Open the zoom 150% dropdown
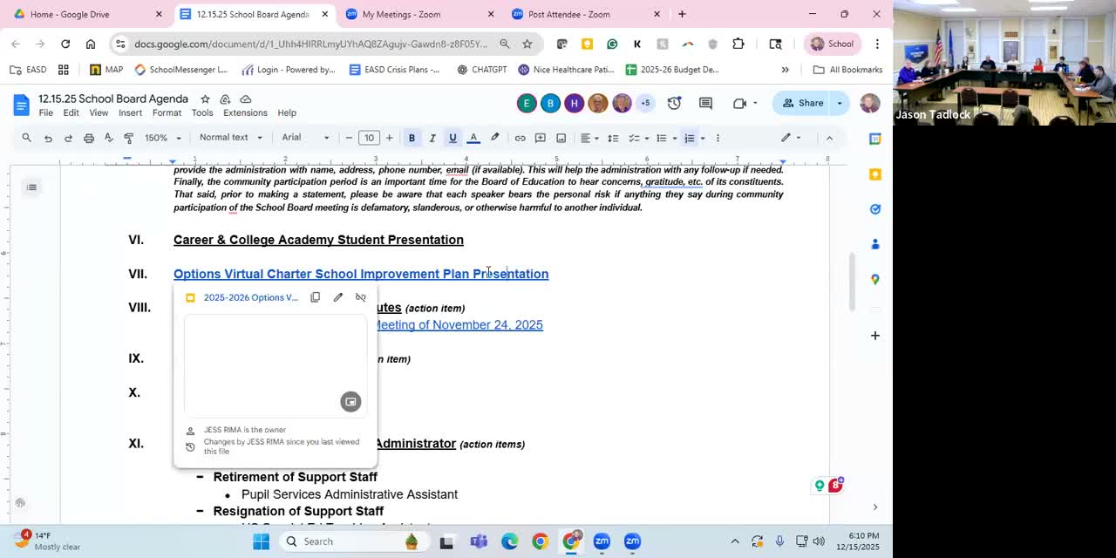Viewport: 1116px width, 558px height. (x=163, y=138)
